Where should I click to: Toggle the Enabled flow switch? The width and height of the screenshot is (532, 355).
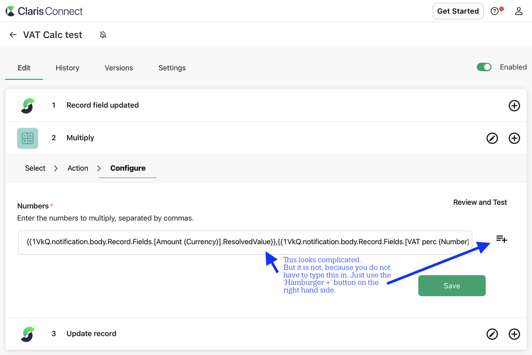484,67
